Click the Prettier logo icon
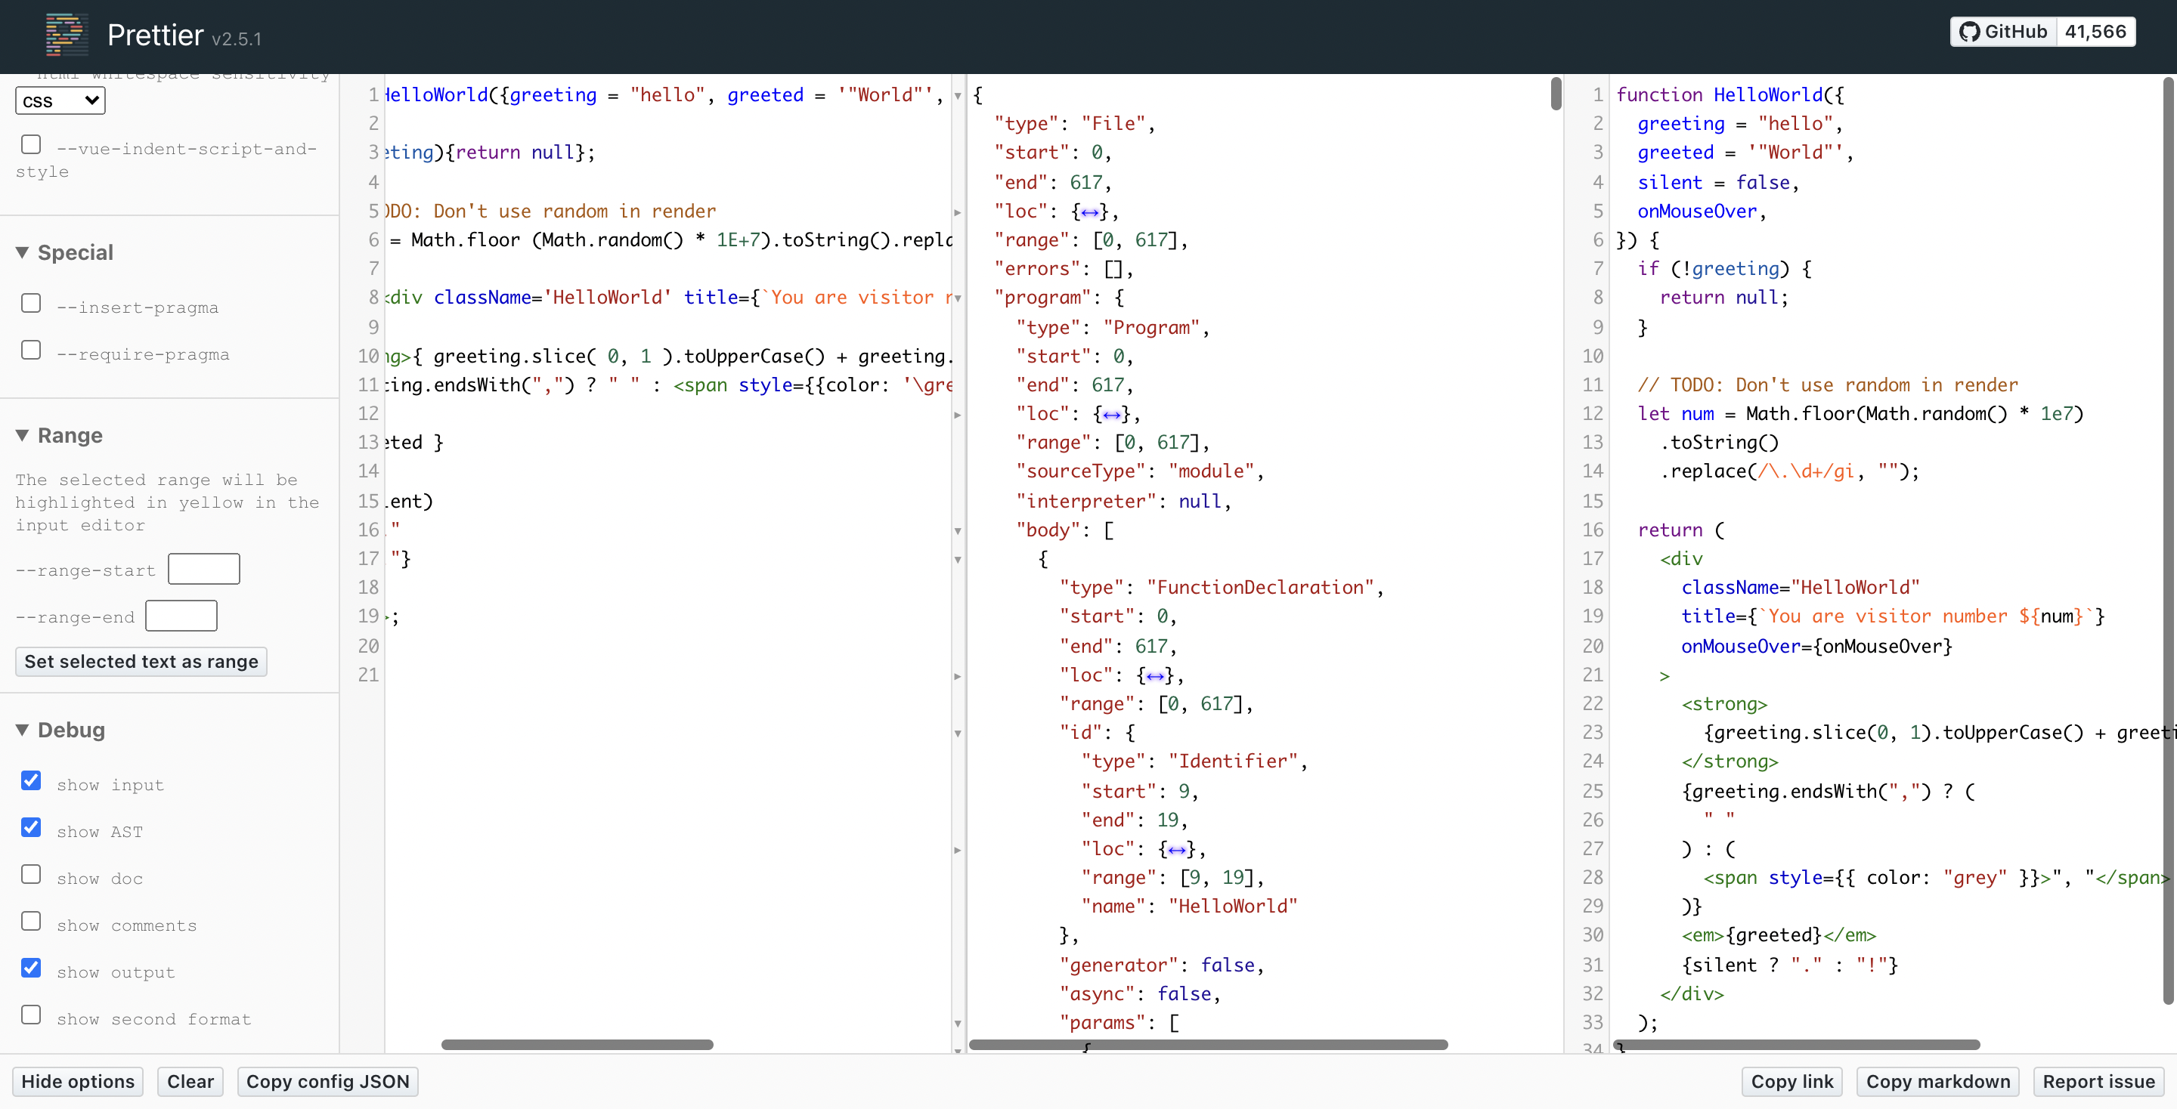 tap(66, 35)
